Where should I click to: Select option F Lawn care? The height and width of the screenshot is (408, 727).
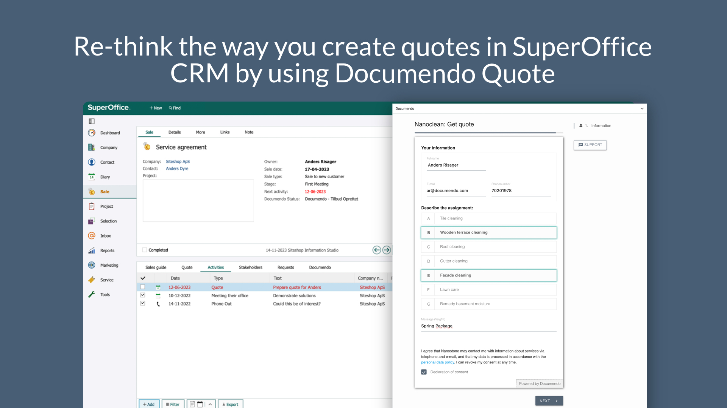coord(488,290)
